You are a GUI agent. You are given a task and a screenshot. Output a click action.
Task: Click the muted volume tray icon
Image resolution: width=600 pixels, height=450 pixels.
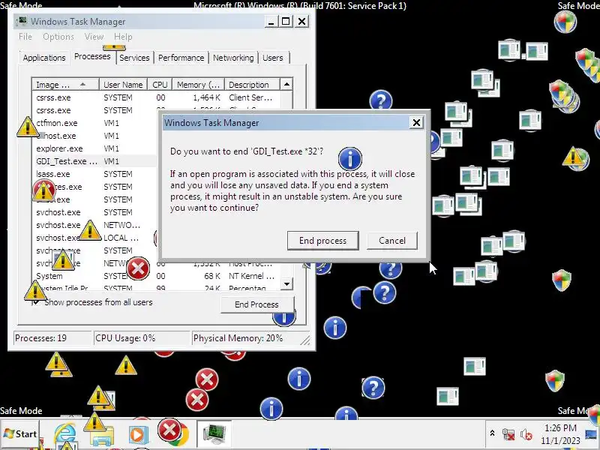point(526,434)
